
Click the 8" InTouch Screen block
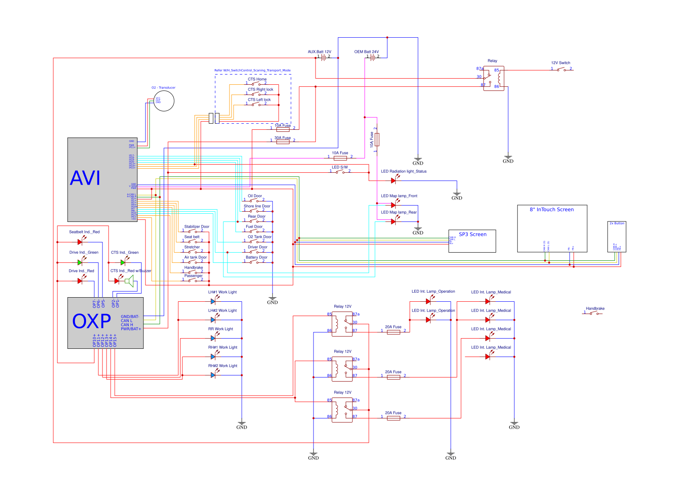pyautogui.click(x=552, y=228)
